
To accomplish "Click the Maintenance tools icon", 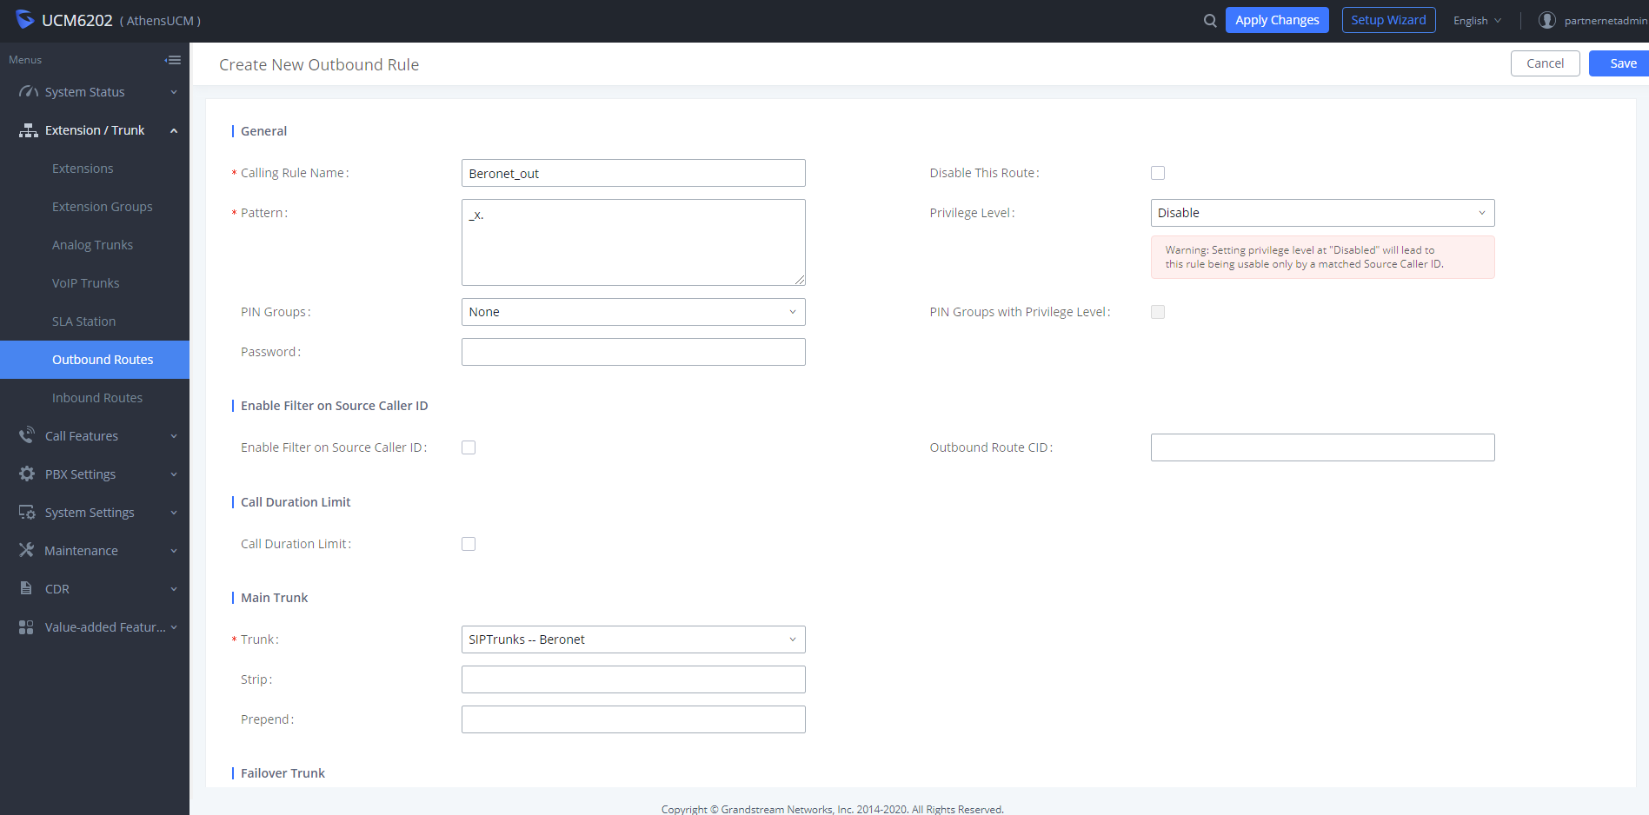I will 27,550.
